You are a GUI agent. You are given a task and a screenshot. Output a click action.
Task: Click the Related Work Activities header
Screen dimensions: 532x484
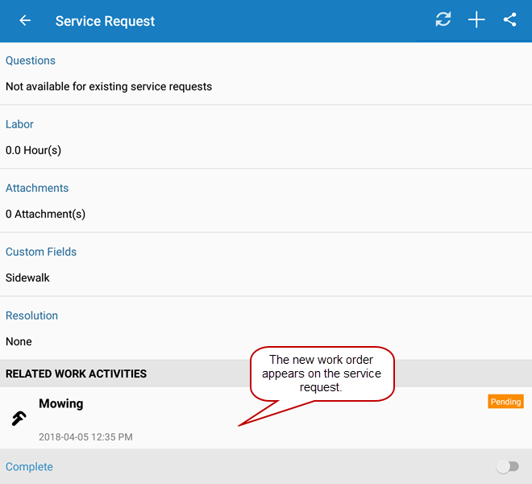click(x=76, y=373)
